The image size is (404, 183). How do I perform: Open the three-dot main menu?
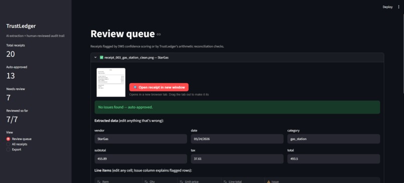[398, 7]
